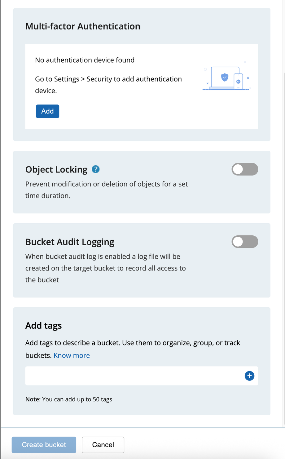Cancel bucket creation with the Cancel button
The width and height of the screenshot is (285, 459).
tap(103, 445)
